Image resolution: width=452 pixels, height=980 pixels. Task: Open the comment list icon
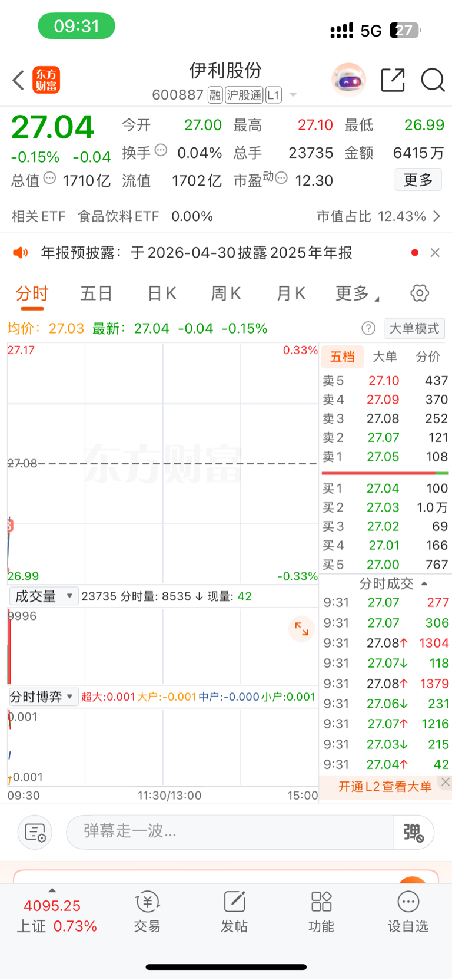(x=35, y=832)
